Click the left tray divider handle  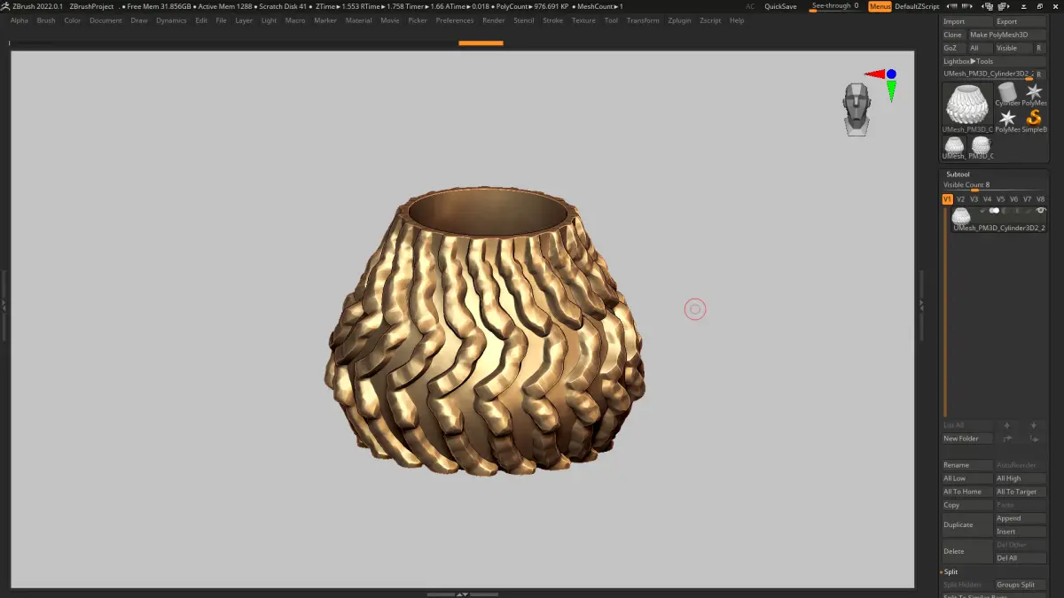pyautogui.click(x=4, y=304)
